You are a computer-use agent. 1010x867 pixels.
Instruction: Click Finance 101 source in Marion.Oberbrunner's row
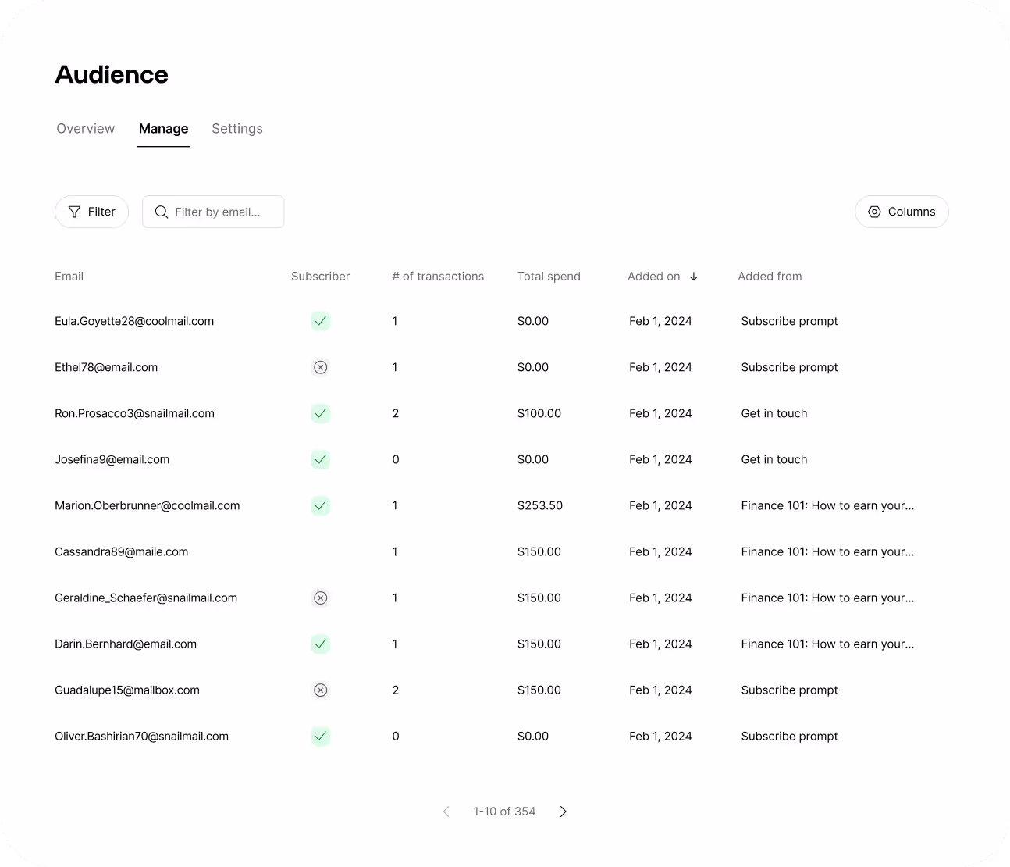(827, 505)
